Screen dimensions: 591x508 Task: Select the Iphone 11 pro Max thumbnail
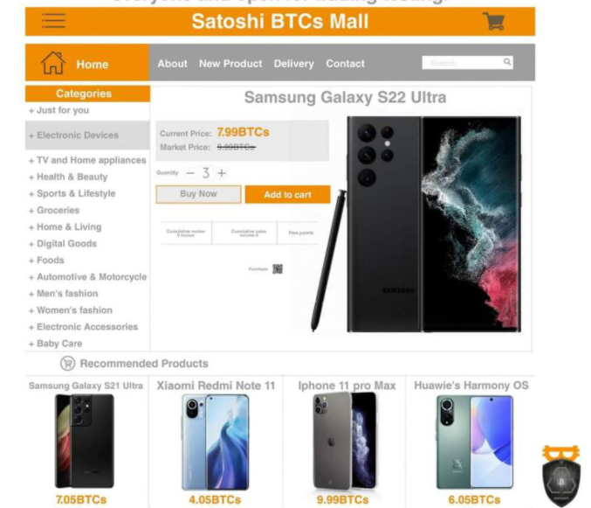(x=345, y=441)
